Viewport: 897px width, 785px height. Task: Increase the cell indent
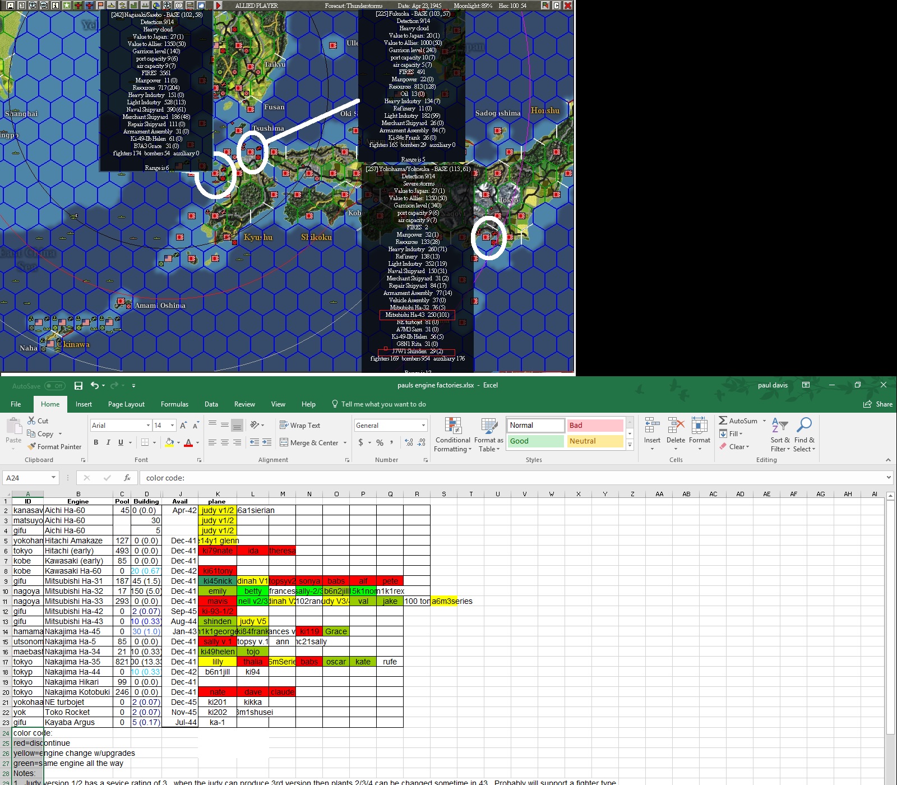click(x=267, y=442)
